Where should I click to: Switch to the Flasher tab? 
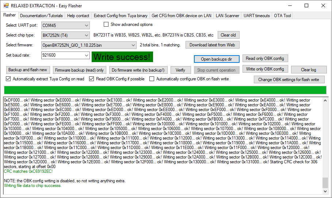point(9,15)
